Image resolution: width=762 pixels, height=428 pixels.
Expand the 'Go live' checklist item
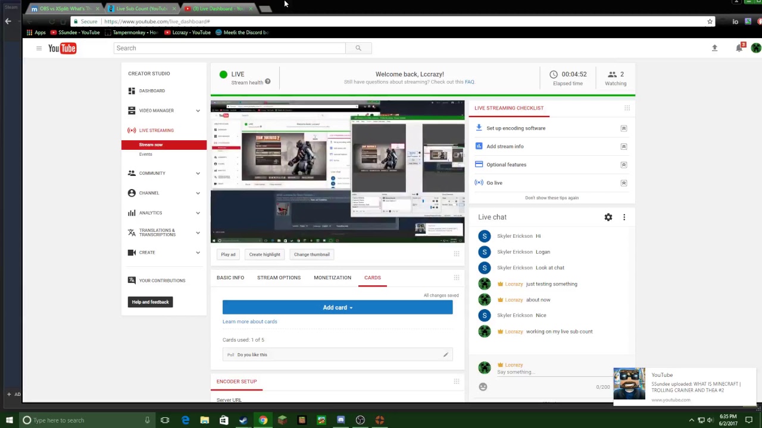[624, 183]
